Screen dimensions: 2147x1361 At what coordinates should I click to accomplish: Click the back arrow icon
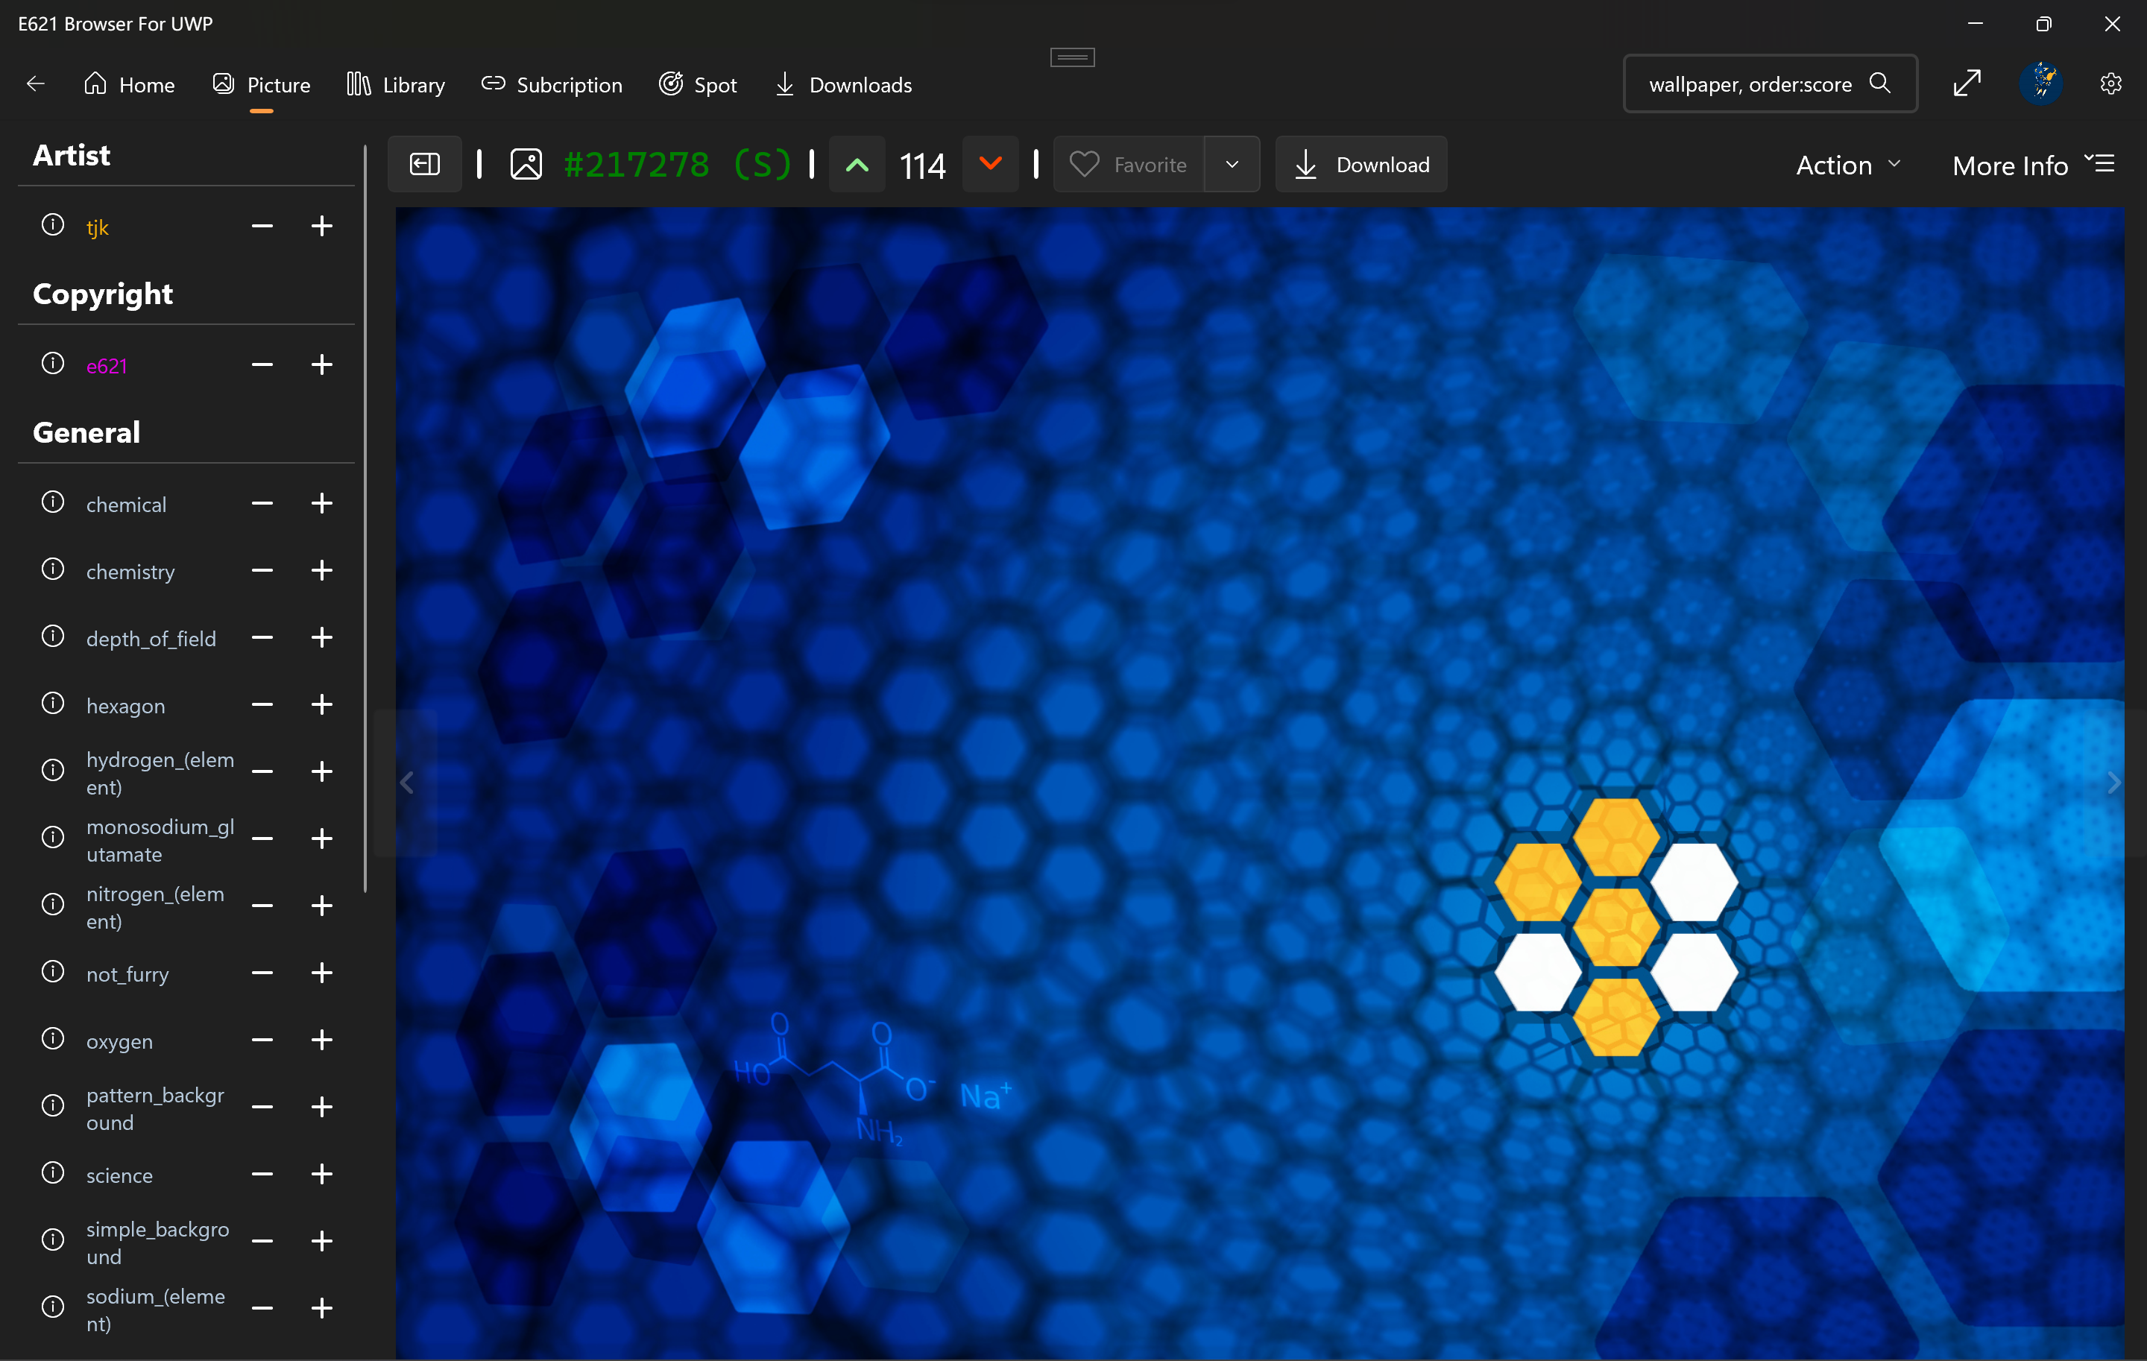pyautogui.click(x=36, y=83)
